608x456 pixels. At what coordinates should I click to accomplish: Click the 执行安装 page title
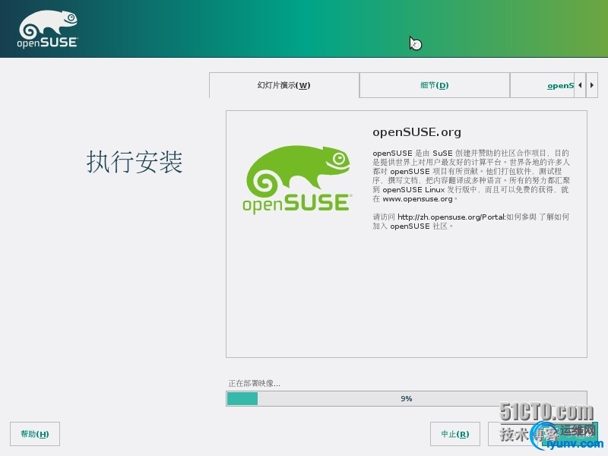(x=135, y=162)
